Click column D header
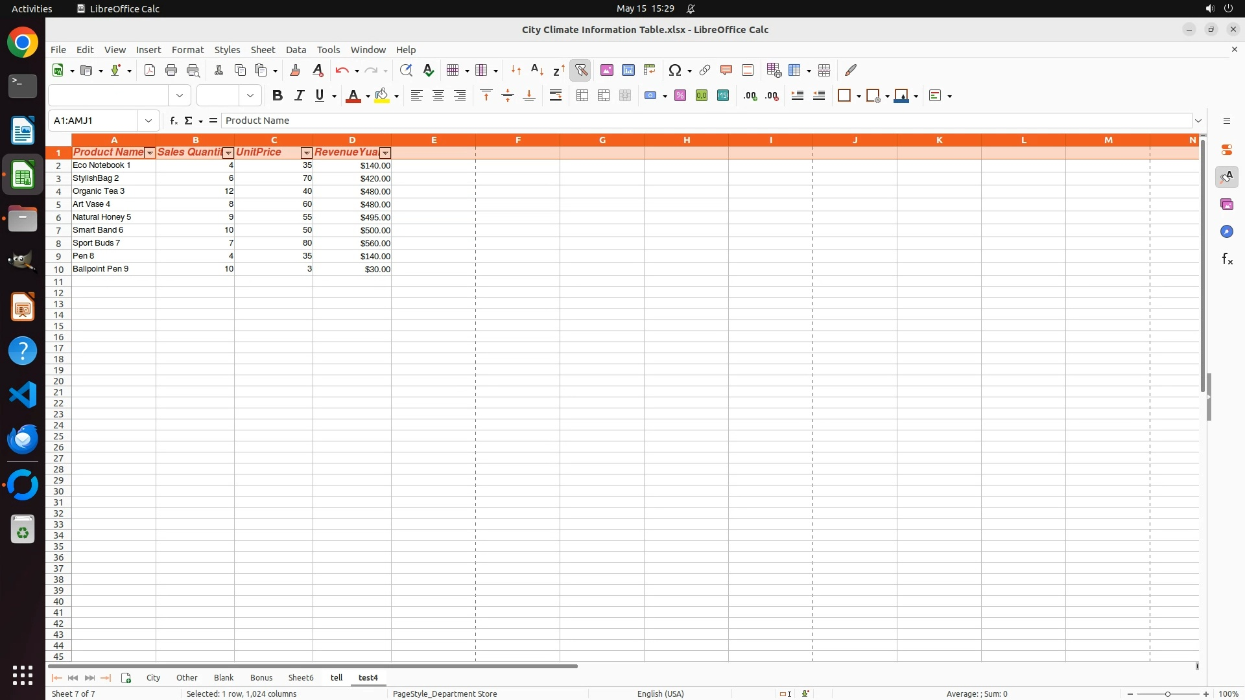Screen dimensions: 1245x700 pos(351,140)
